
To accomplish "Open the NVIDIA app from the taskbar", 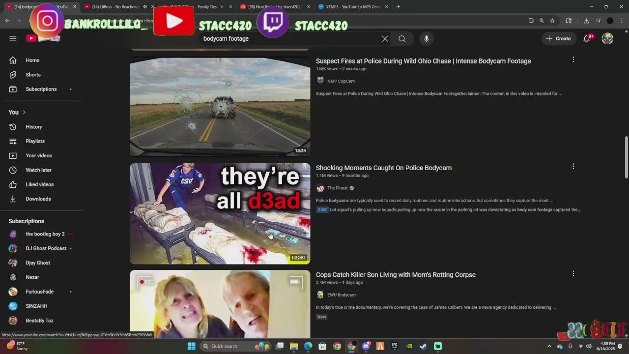I will tap(409, 346).
